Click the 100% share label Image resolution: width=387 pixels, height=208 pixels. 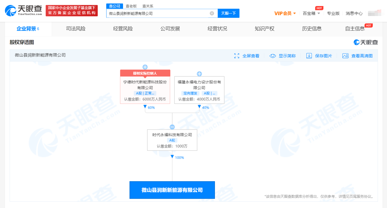point(179,158)
